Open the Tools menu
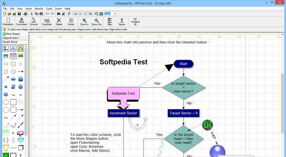 point(49,9)
